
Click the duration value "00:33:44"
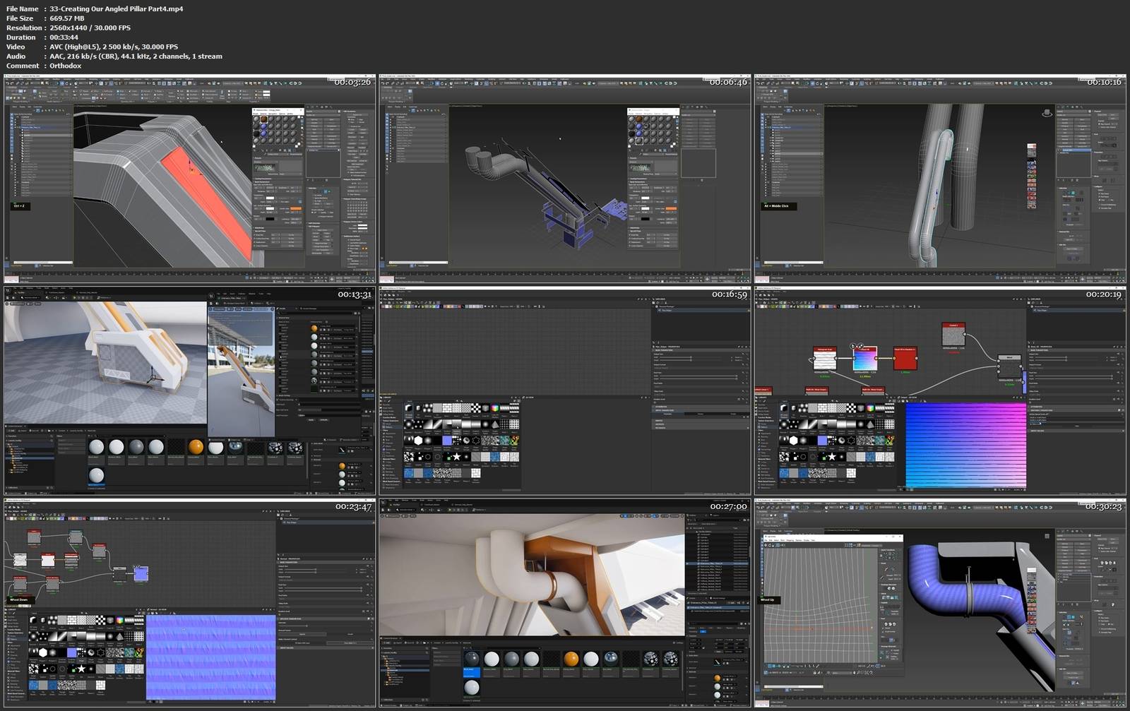[x=64, y=37]
